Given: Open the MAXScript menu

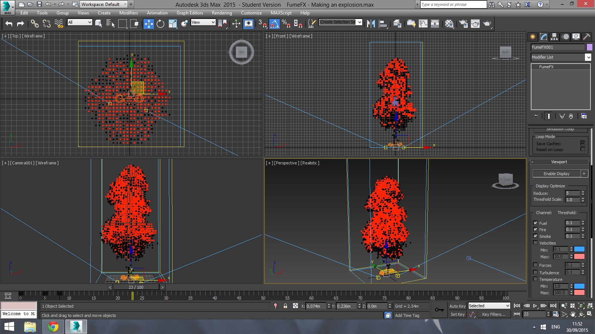Looking at the screenshot, I should point(281,13).
